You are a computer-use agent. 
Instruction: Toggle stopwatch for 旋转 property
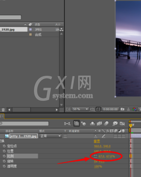coord(4,161)
